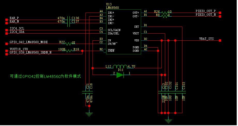Click the PIEZO_OUT_P port connector

tap(220, 13)
